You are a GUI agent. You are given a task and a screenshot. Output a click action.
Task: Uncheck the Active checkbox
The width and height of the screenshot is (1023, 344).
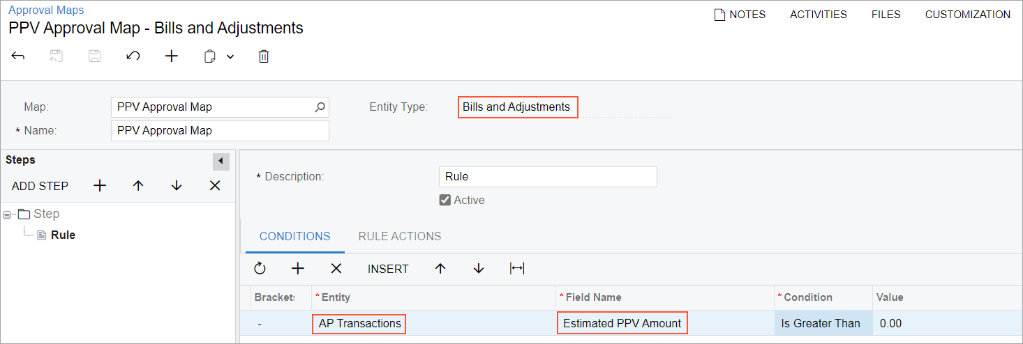(445, 201)
